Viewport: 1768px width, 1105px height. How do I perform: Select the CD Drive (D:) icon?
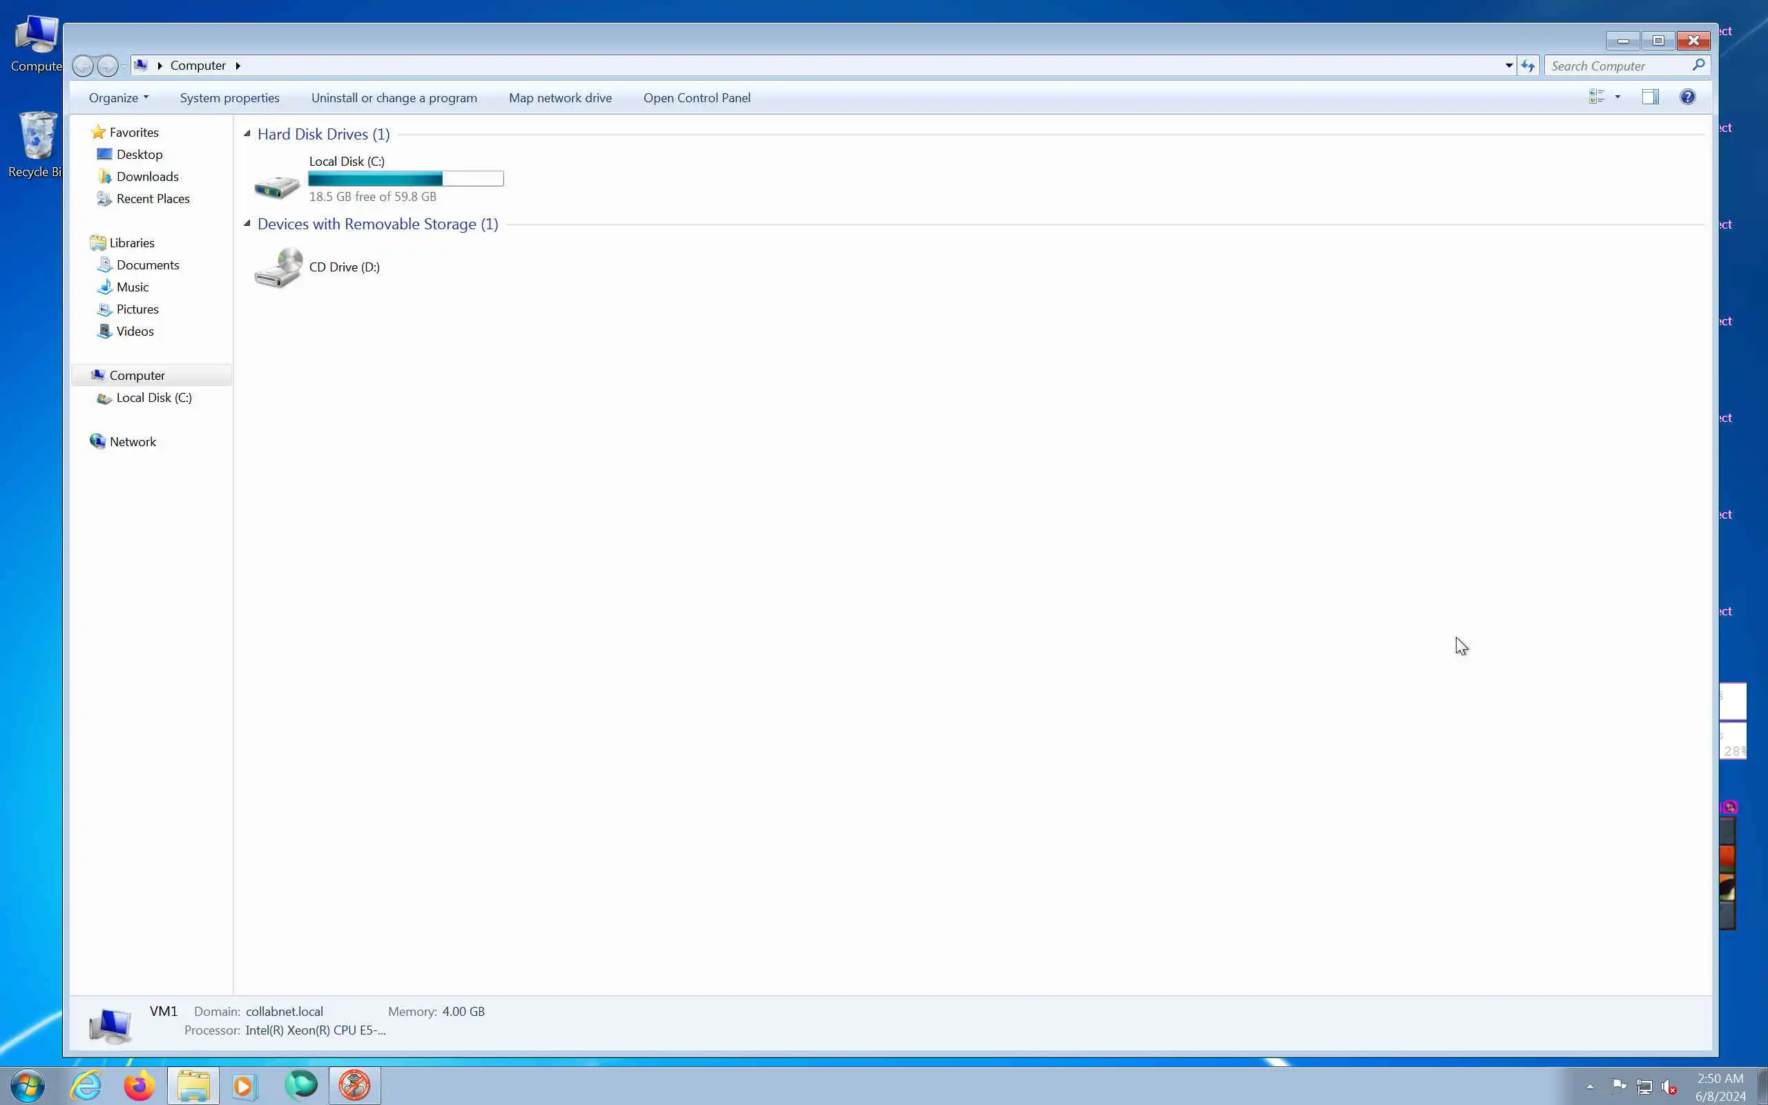point(278,267)
